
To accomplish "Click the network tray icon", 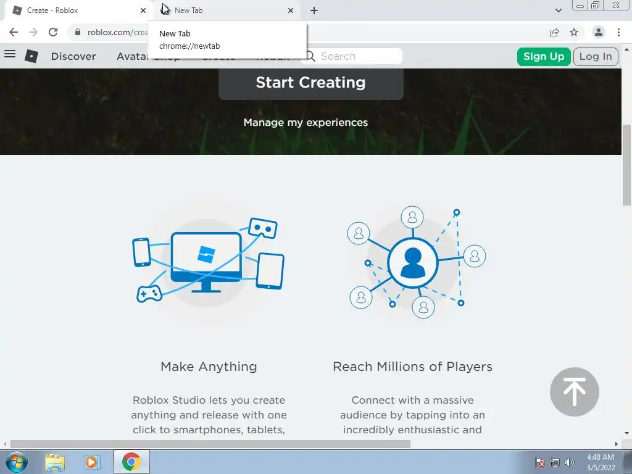I will pos(555,462).
